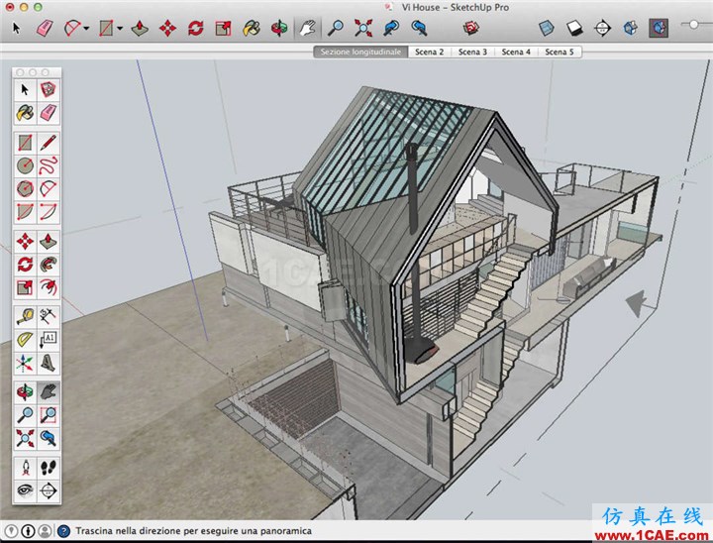
Task: Pick the Polygon tool in the palette
Action: coord(25,188)
